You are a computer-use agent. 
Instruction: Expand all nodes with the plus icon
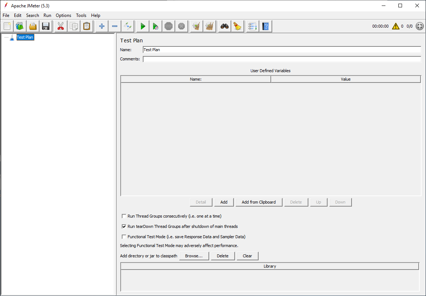pos(101,26)
